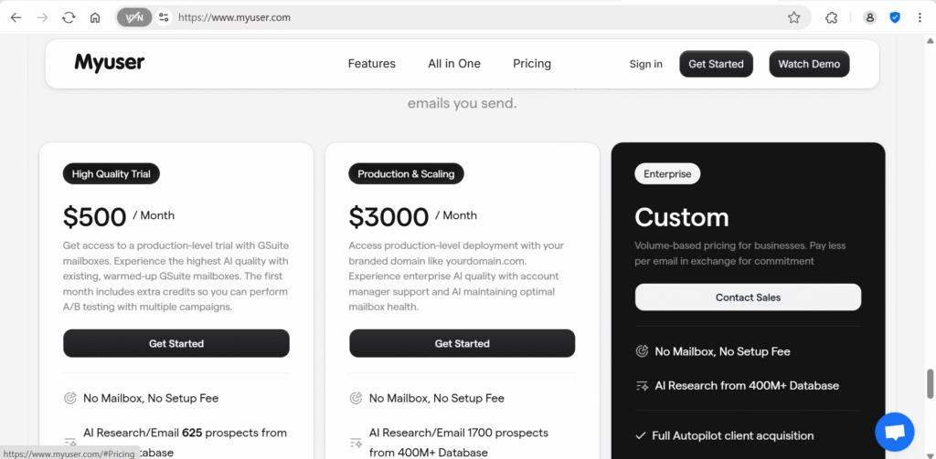
Task: Go to browser home icon
Action: [x=95, y=18]
